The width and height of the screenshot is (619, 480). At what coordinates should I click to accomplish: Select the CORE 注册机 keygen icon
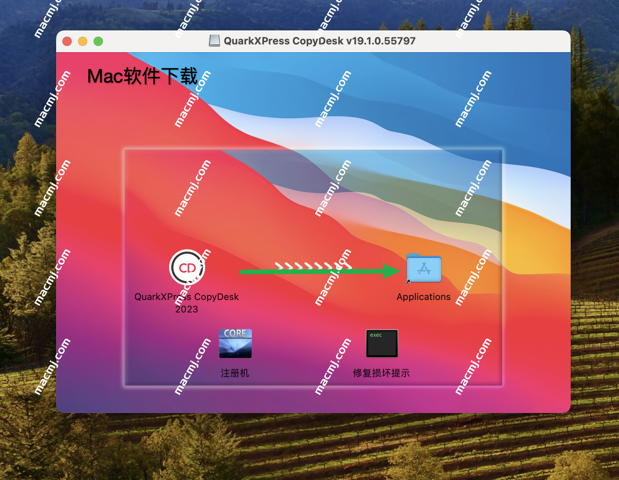235,343
